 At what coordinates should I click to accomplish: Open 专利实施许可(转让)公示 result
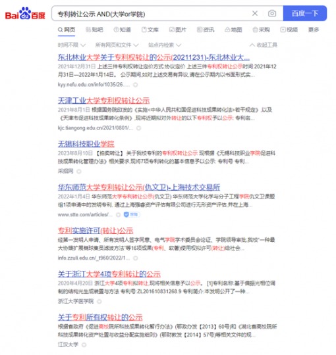click(x=96, y=231)
